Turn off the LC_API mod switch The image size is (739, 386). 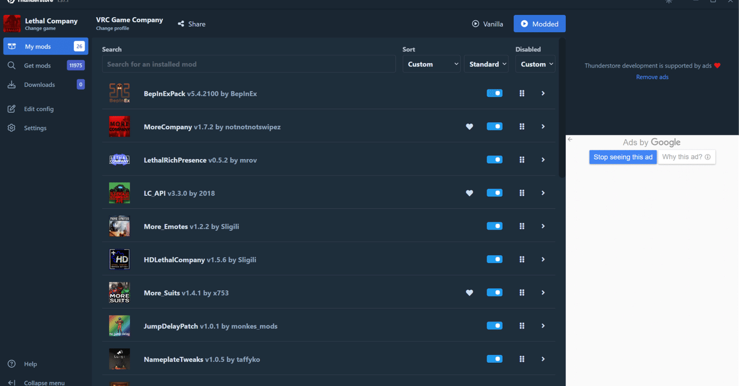pyautogui.click(x=494, y=193)
